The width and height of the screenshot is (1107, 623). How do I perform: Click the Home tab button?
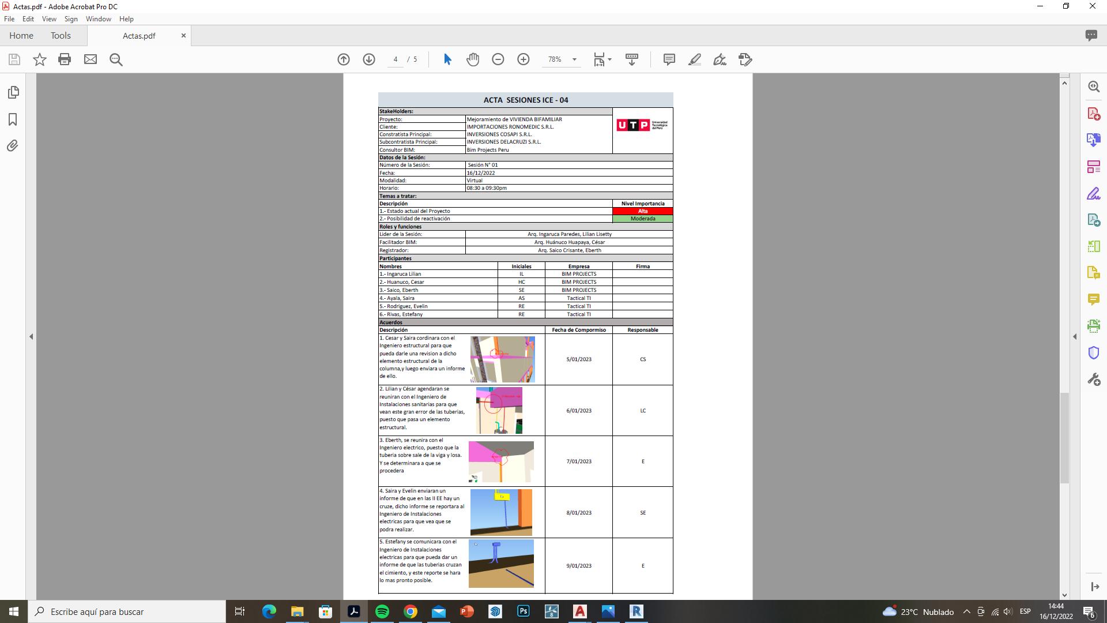click(x=21, y=36)
